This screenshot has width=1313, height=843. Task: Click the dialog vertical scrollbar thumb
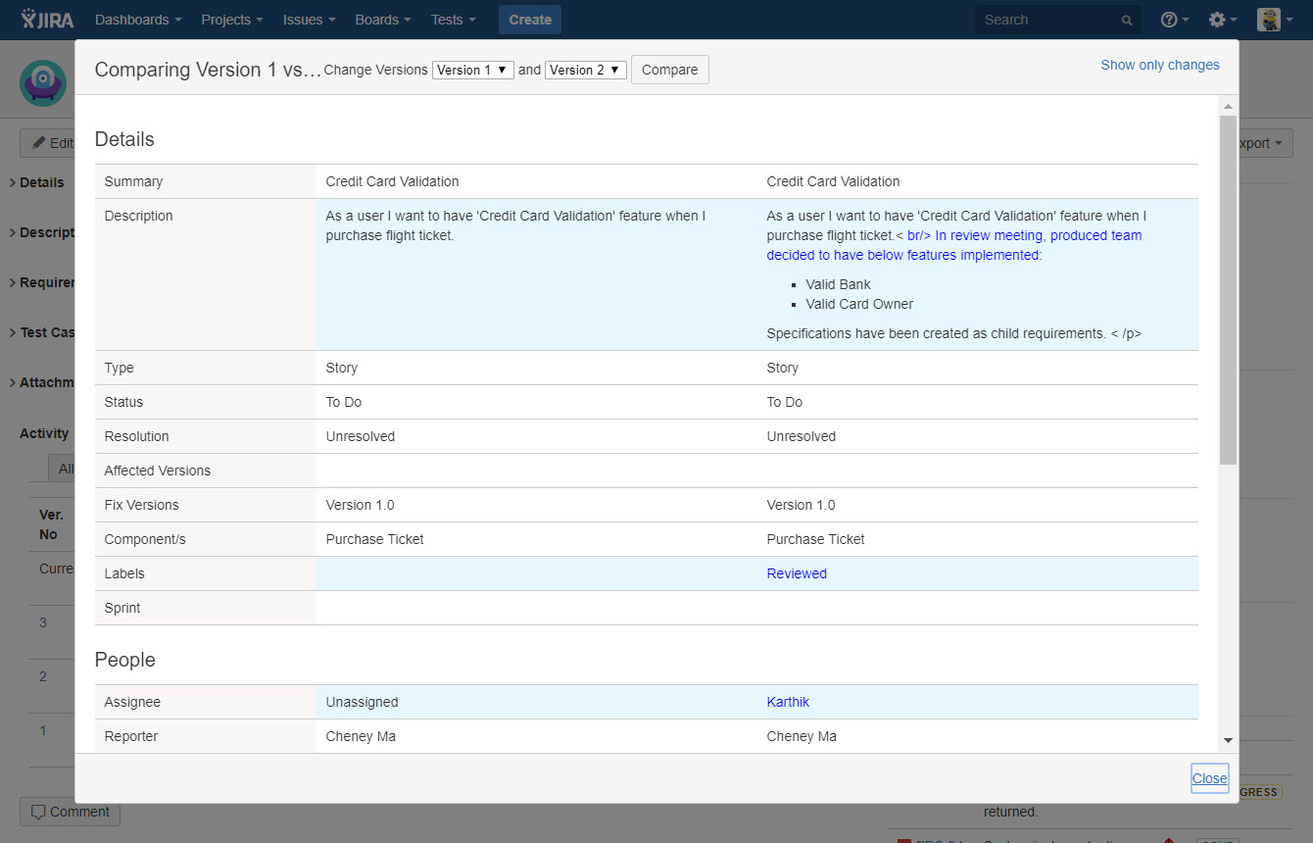coord(1228,289)
